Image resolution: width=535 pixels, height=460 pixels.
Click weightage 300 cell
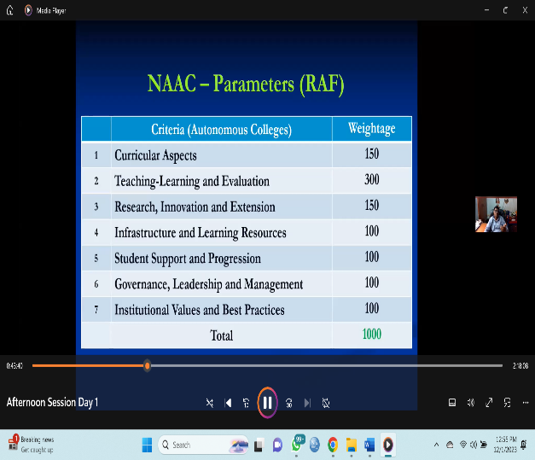tap(371, 180)
